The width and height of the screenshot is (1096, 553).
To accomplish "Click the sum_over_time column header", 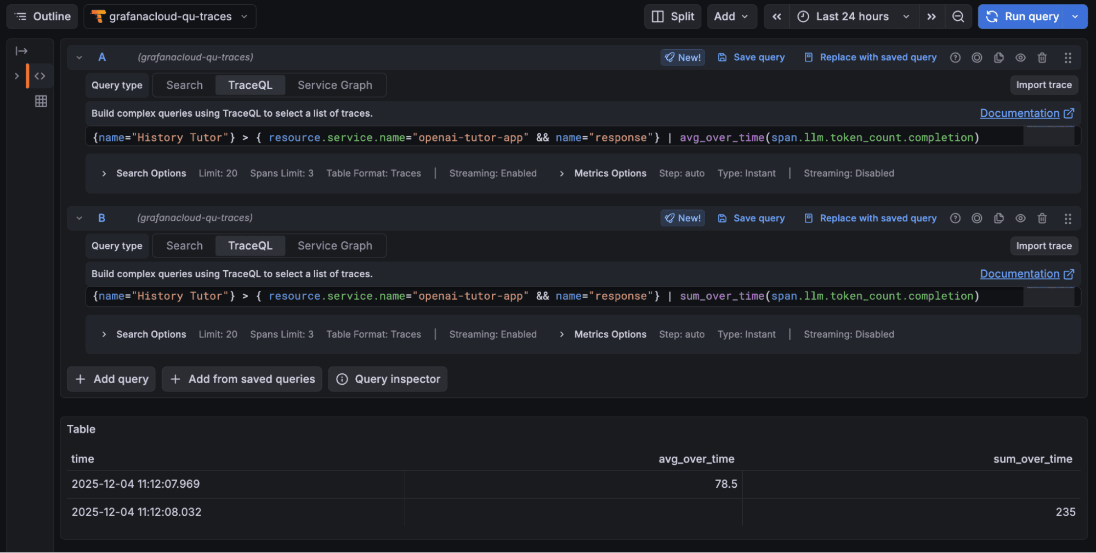I will pos(1032,459).
